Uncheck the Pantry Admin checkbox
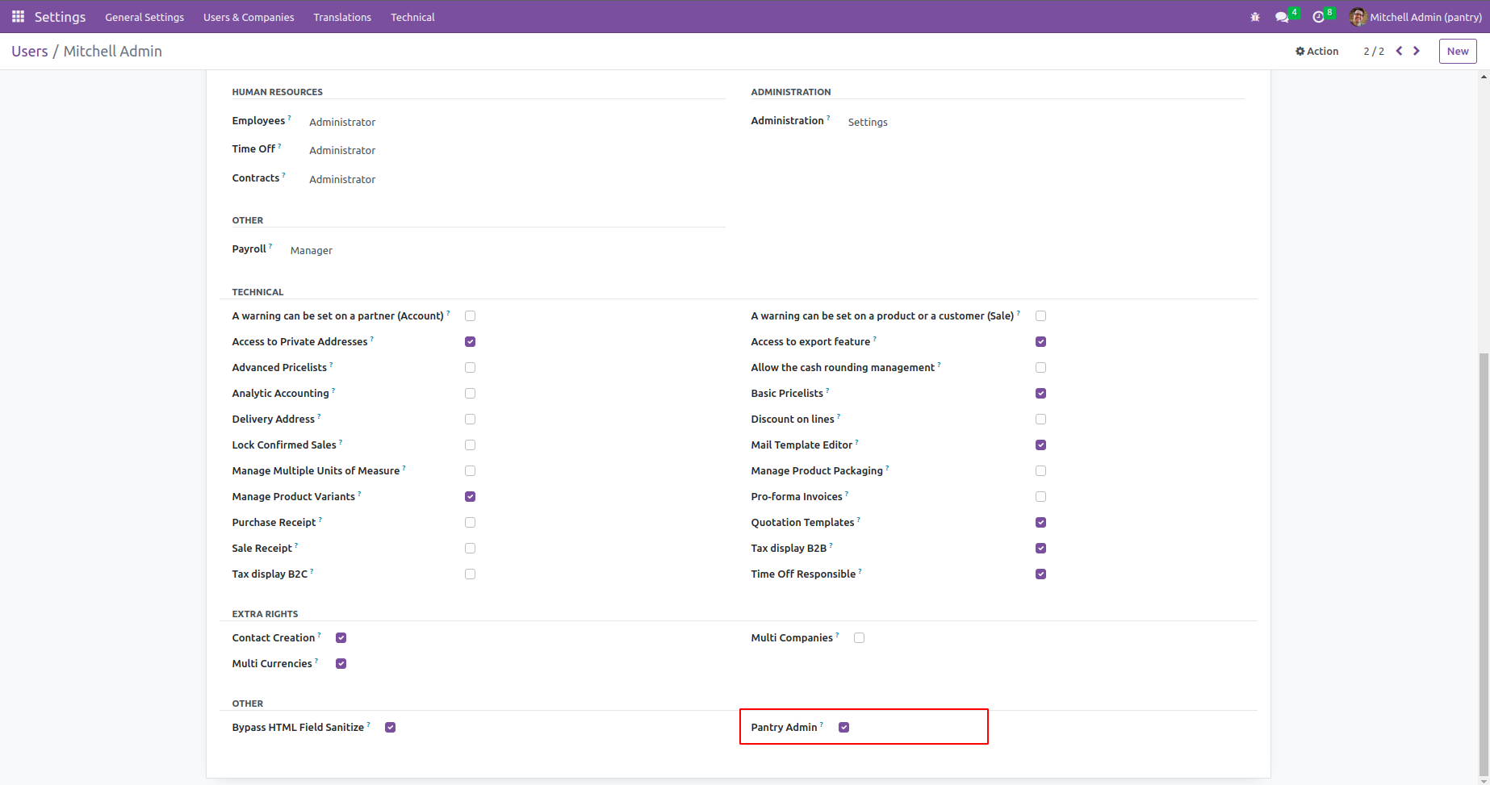This screenshot has height=785, width=1490. 844,727
